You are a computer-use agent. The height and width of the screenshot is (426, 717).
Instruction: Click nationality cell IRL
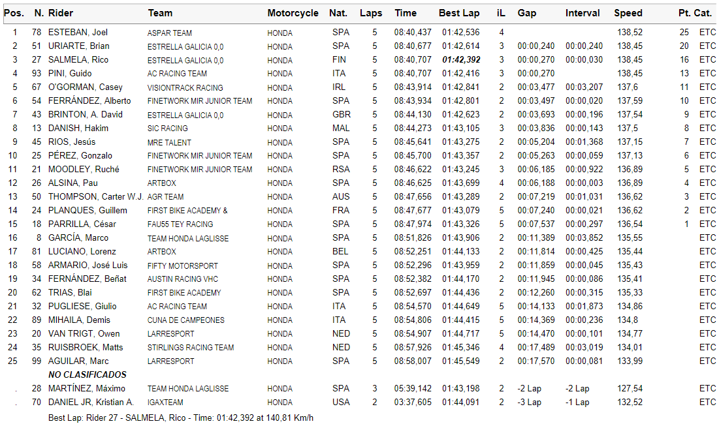pos(339,87)
